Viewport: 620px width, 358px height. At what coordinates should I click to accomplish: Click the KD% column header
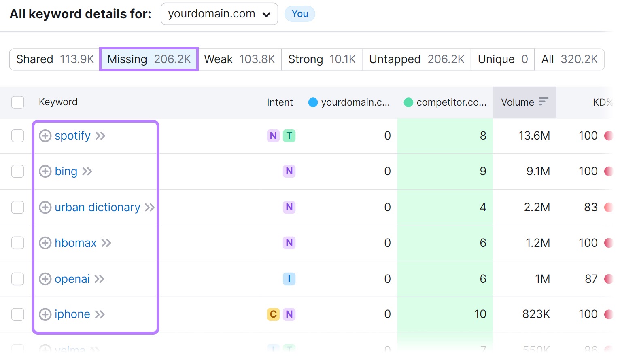coord(603,102)
